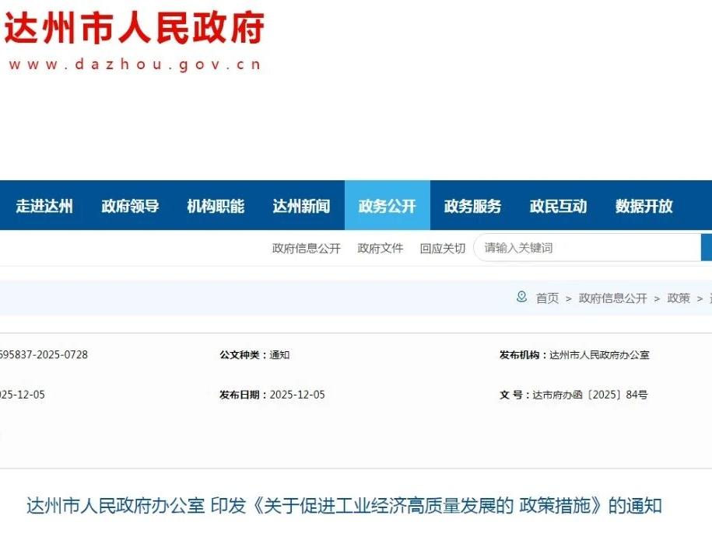Select 政府信息公开 search scope beside search box
Viewport: 712px width, 533px height.
(x=306, y=249)
